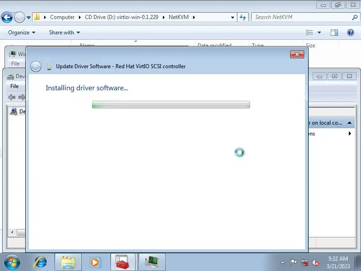Open Action Center flag icon
Viewport: 361px width, 271px height.
[x=293, y=262]
